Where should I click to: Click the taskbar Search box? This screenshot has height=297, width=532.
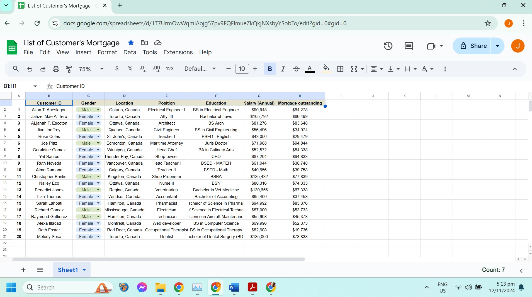coord(68,287)
